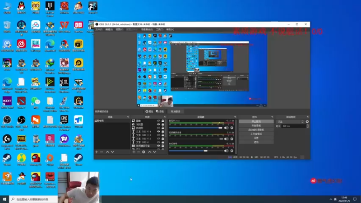The height and width of the screenshot is (203, 361).
Task: Click 停止推流 button in Controls
Action: pyautogui.click(x=256, y=121)
